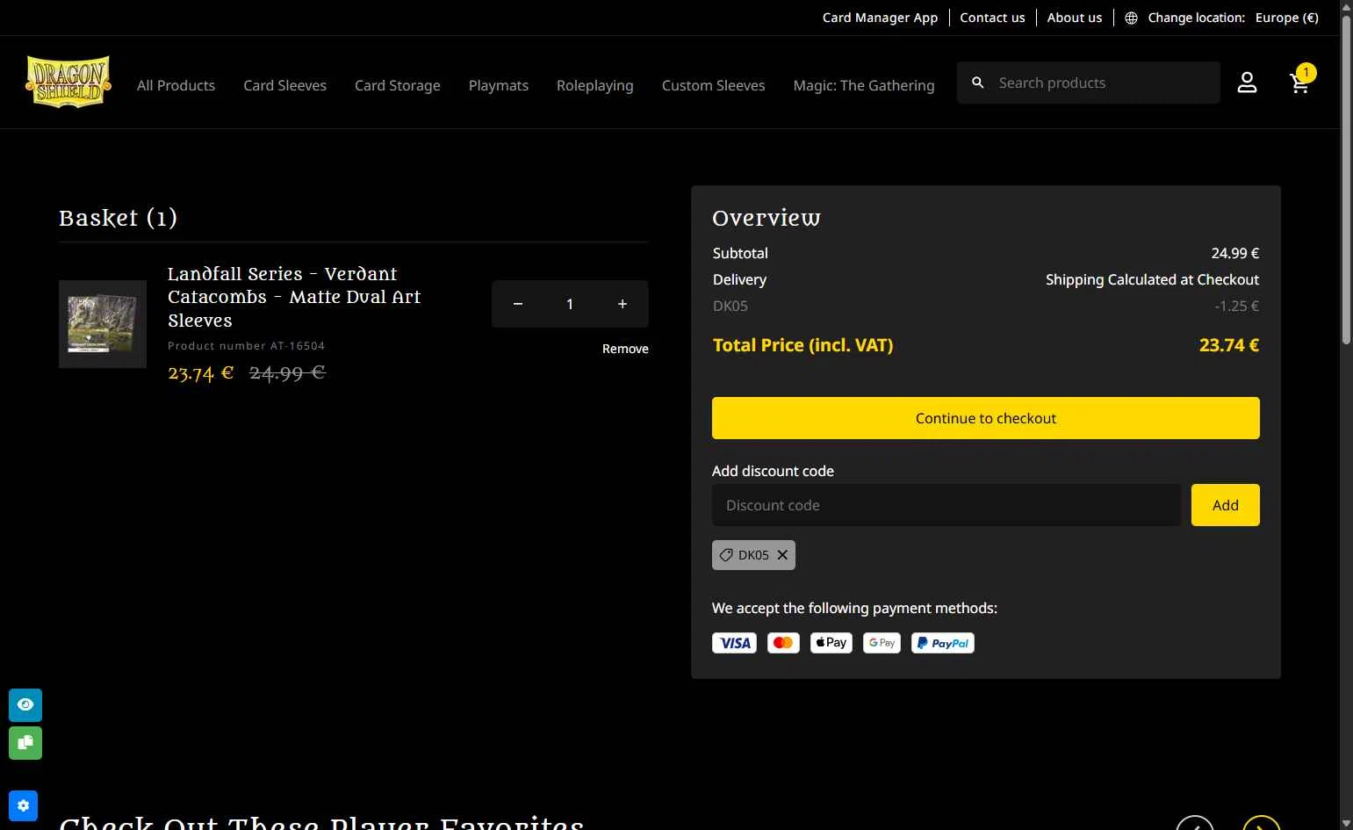Screen dimensions: 1353x830
Task: Decrease quantity with minus button
Action: point(518,304)
